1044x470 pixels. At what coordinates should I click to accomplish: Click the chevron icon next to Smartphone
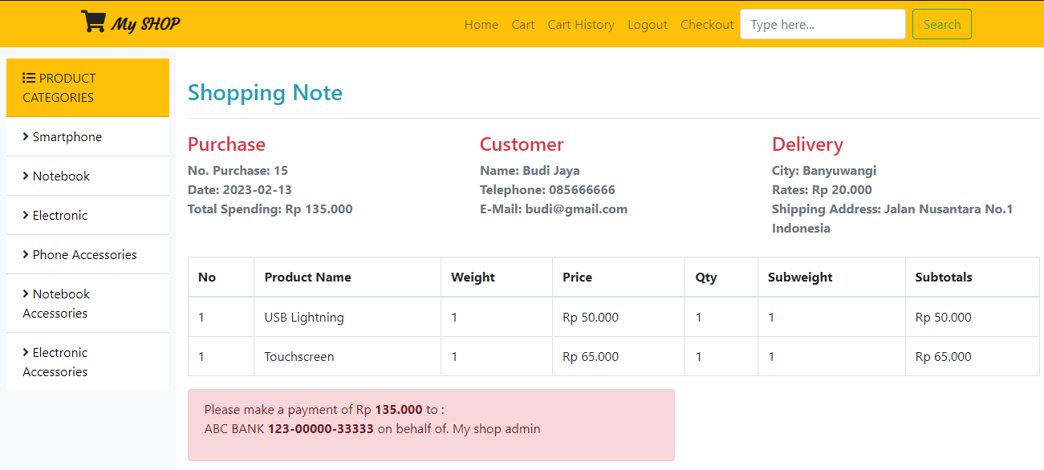pos(26,136)
